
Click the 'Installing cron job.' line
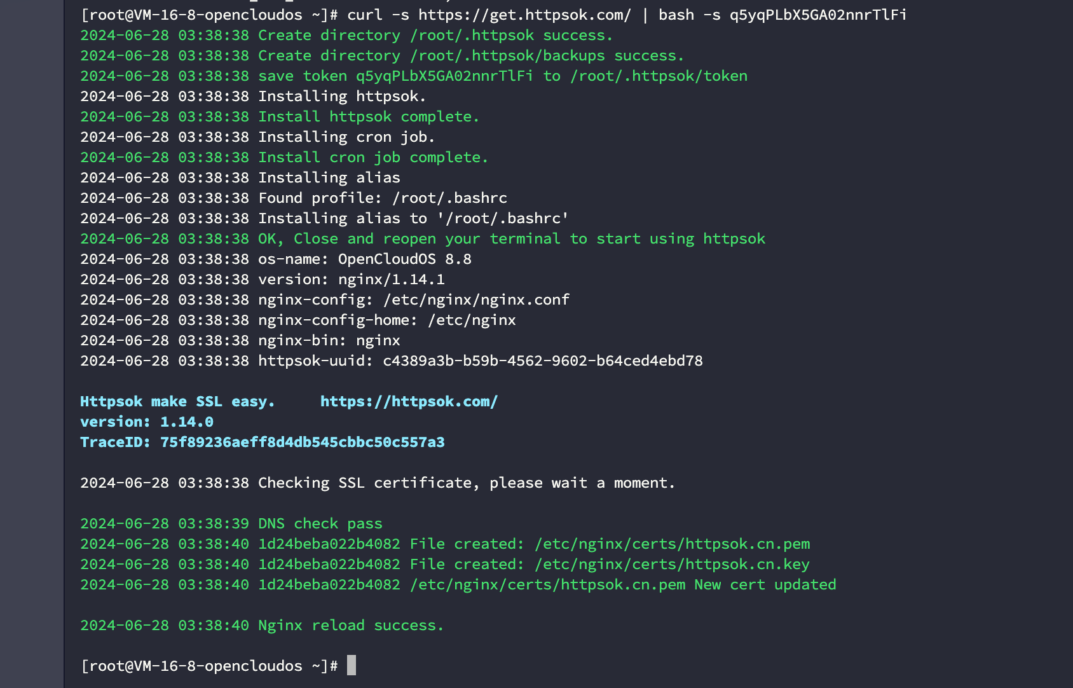257,137
